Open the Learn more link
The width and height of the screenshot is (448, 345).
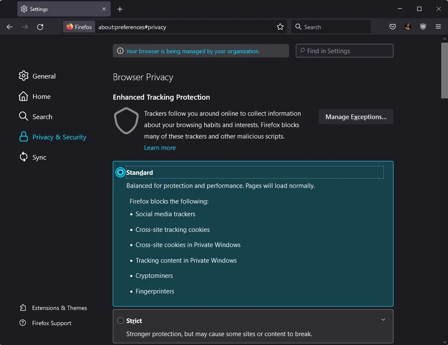point(160,147)
